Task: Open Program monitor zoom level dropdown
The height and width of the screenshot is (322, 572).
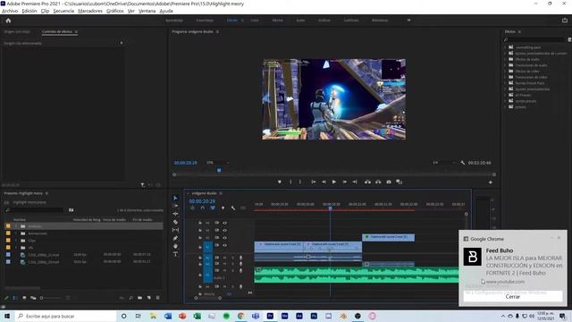Action: coord(218,163)
